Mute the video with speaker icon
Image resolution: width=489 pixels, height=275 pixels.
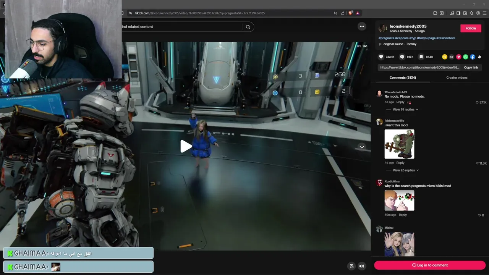361,266
